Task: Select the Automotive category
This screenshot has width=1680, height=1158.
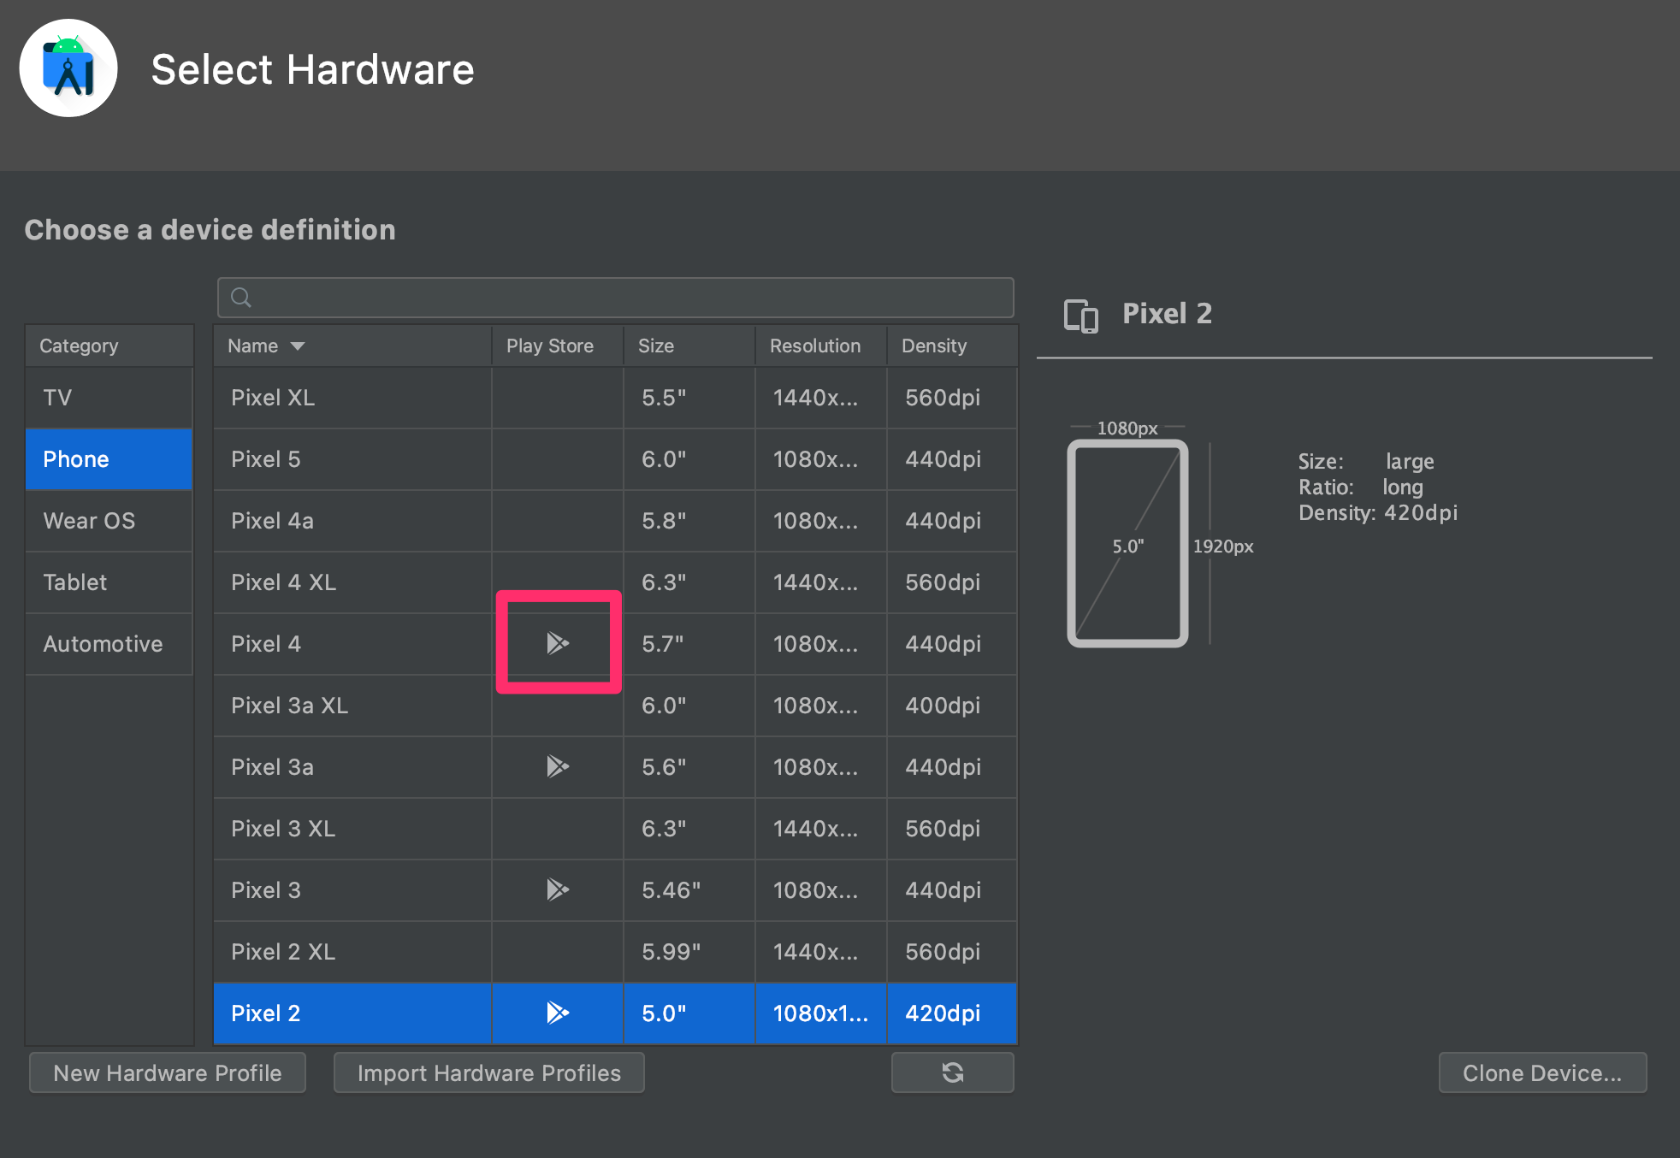Action: click(109, 644)
